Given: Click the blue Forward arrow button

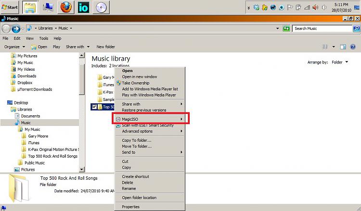Looking at the screenshot, I should point(16,28).
